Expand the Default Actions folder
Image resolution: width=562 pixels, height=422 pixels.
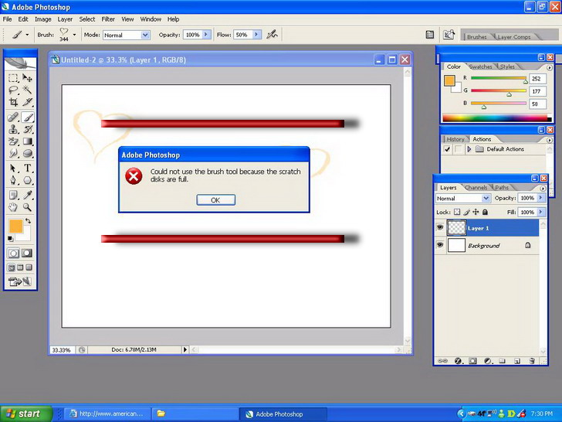tap(469, 149)
